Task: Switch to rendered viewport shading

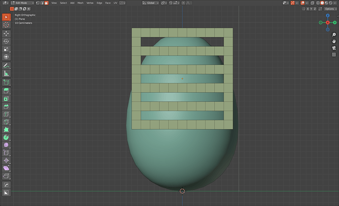Action: (x=331, y=3)
